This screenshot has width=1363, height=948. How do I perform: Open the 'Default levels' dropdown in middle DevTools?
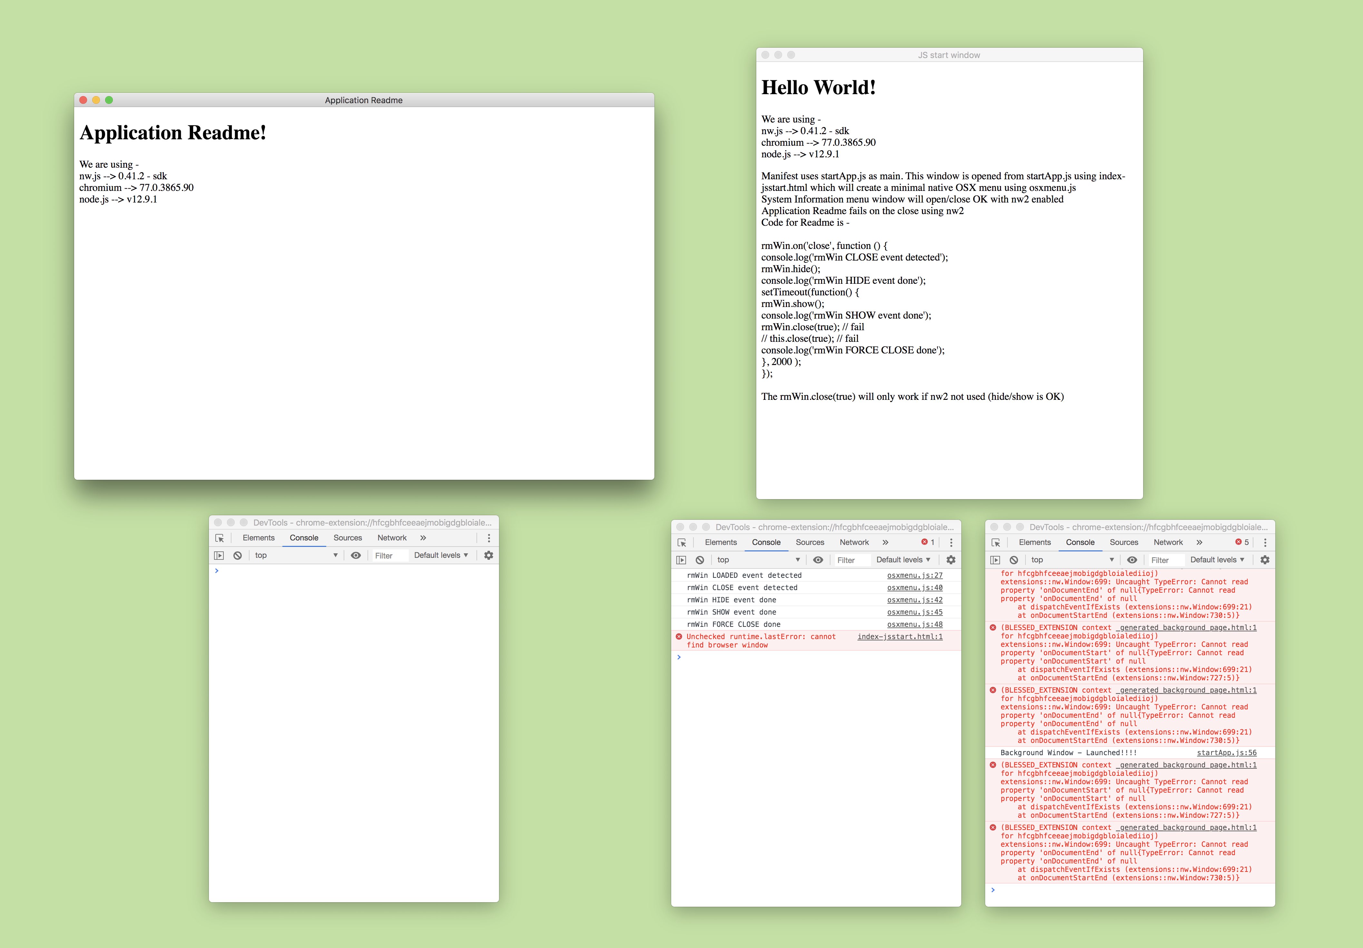(904, 559)
